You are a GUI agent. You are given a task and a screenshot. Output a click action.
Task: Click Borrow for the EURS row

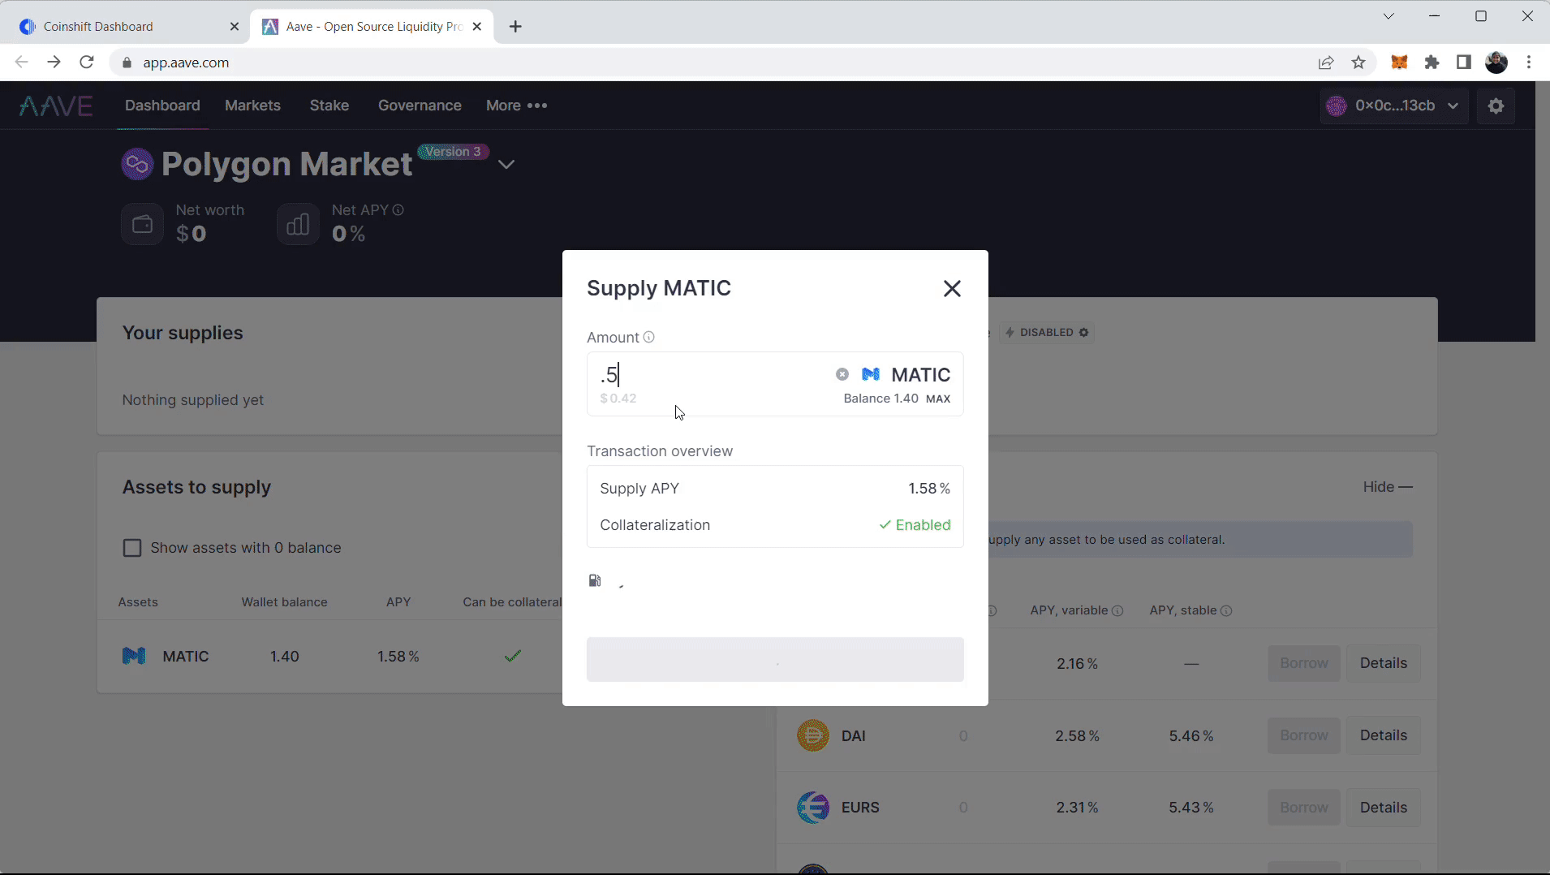tap(1303, 808)
